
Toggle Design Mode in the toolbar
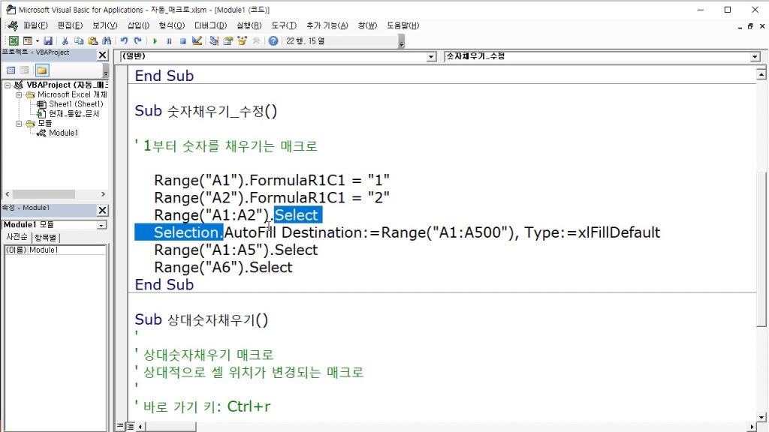[x=197, y=40]
